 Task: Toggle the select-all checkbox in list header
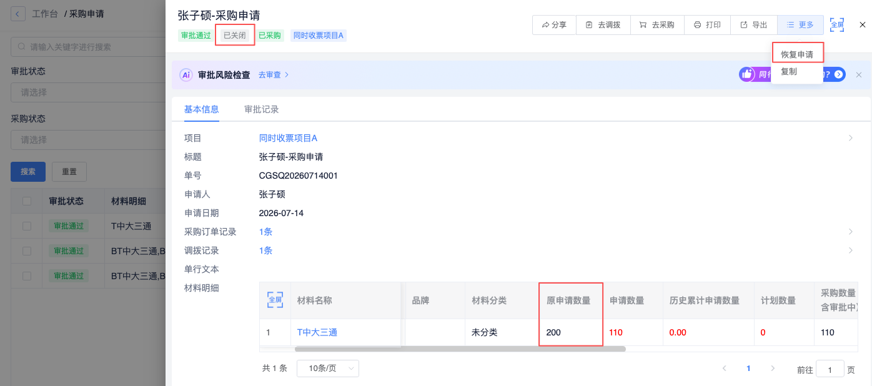tap(27, 201)
